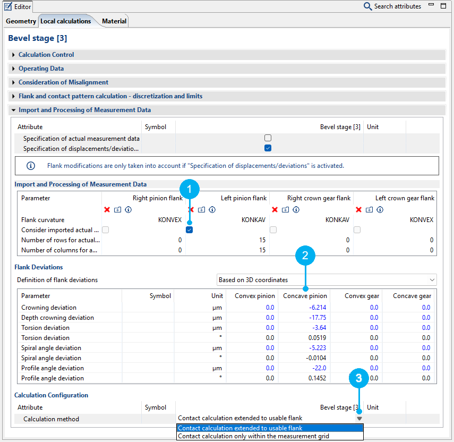
Task: Click Concave pinion Spiral angle deviation -5.223
Action: click(x=318, y=348)
